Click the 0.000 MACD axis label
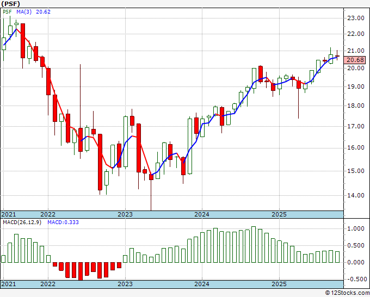This screenshot has height=297, width=370. [356, 262]
